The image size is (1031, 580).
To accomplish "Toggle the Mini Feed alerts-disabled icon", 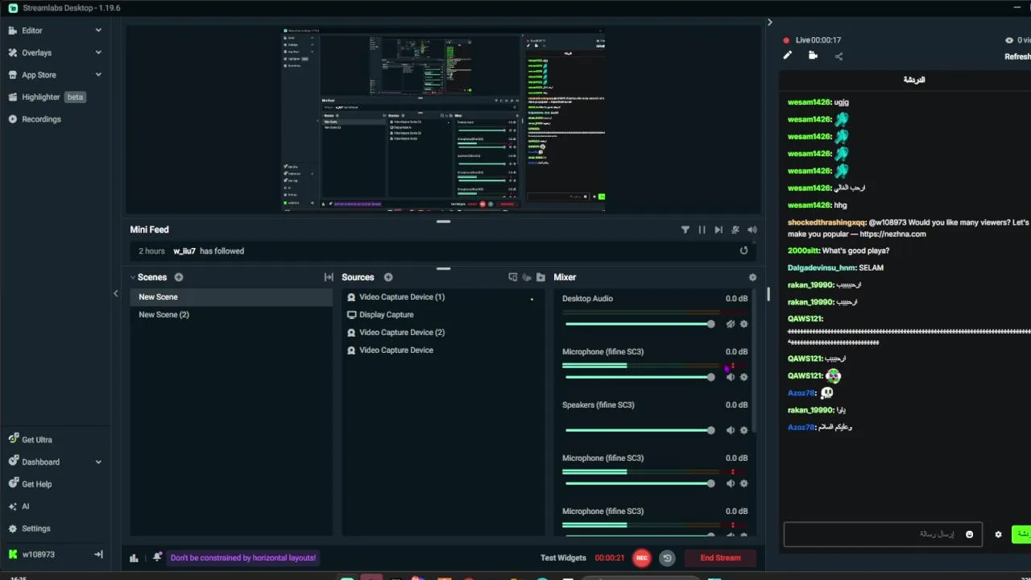I will (x=735, y=230).
